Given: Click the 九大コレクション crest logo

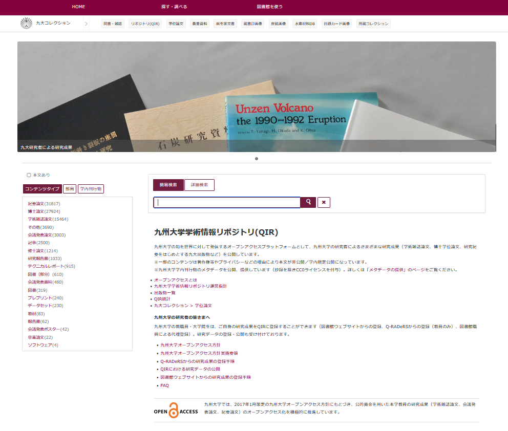Looking at the screenshot, I should tap(26, 23).
